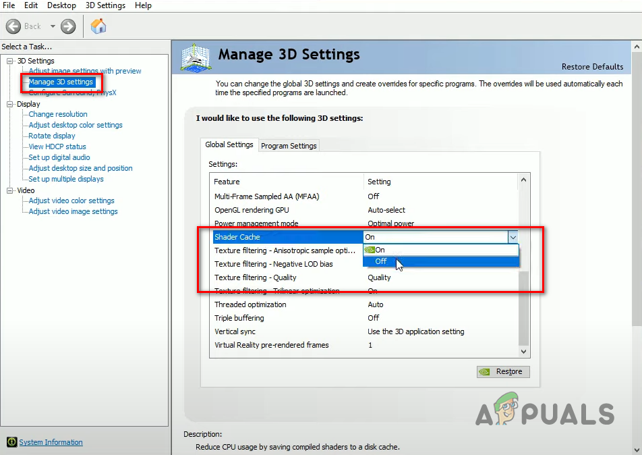
Task: Collapse the Display tree node
Action: pos(10,104)
